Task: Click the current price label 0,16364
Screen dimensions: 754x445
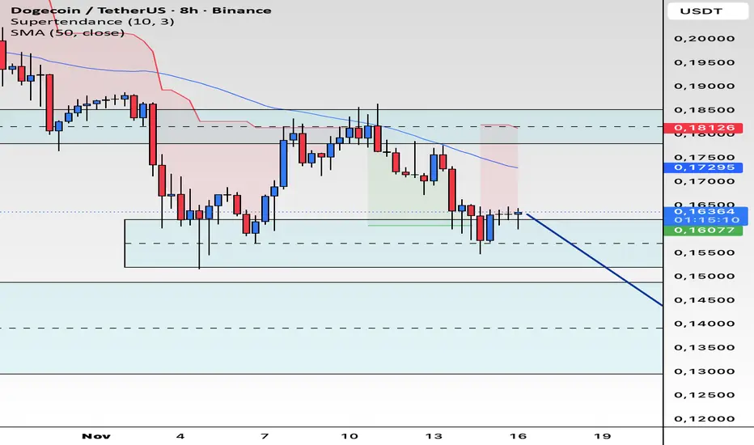Action: click(x=705, y=211)
